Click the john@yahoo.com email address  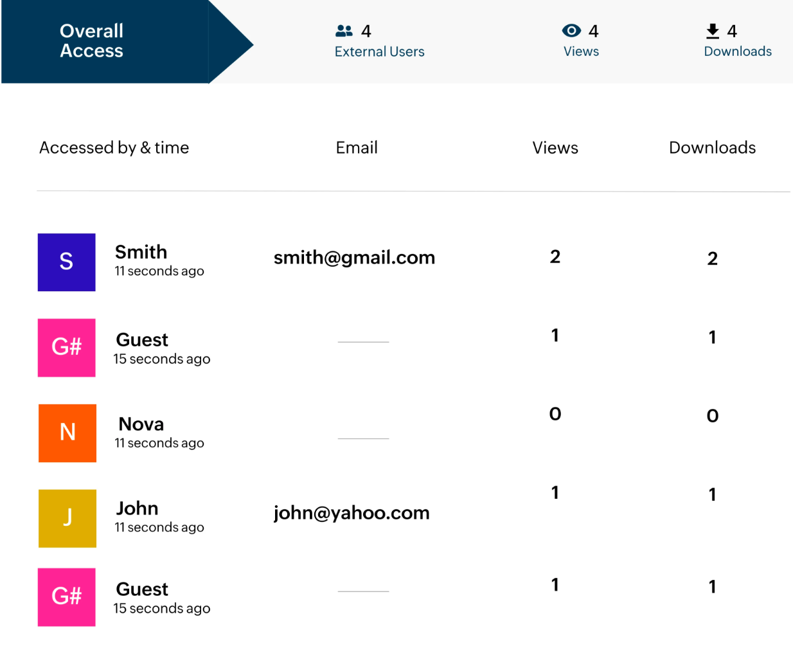coord(352,513)
